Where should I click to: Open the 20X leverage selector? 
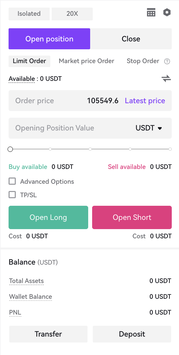[x=72, y=14]
